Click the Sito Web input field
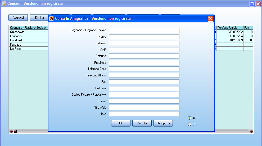This screenshot has width=262, height=146. tap(144, 107)
